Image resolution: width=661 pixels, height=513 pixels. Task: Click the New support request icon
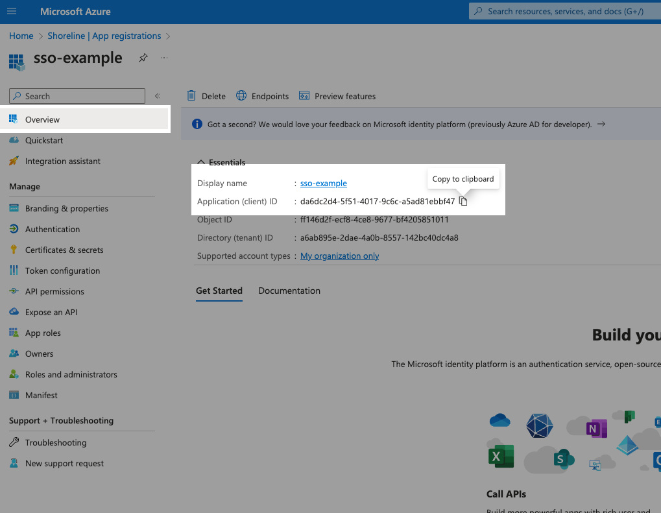point(14,463)
